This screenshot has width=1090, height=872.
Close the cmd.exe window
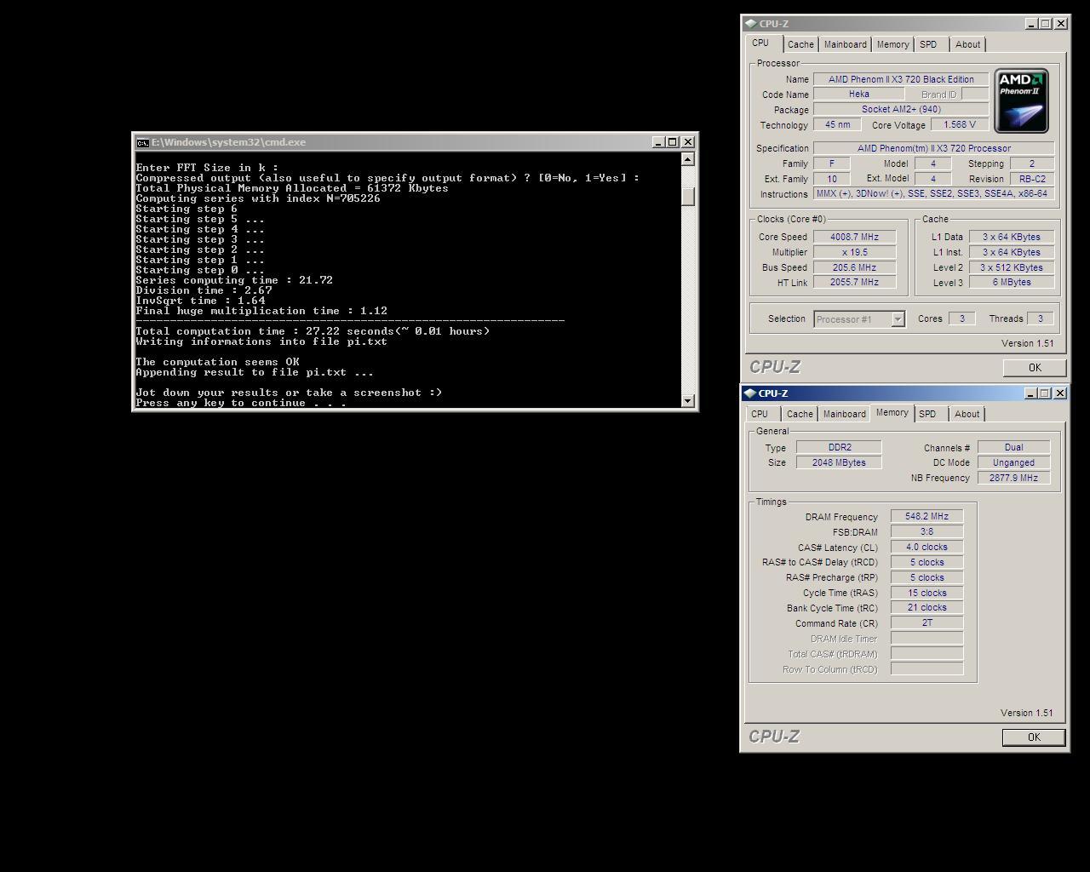pyautogui.click(x=688, y=142)
